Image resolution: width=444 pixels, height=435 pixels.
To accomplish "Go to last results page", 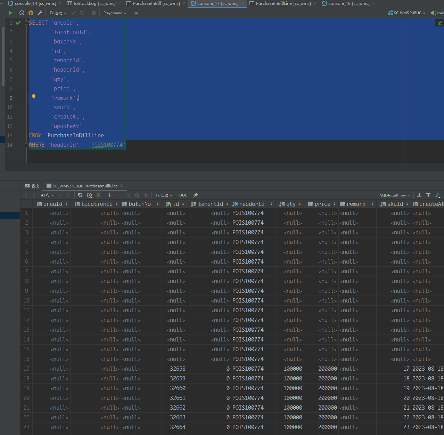I will 68,195.
